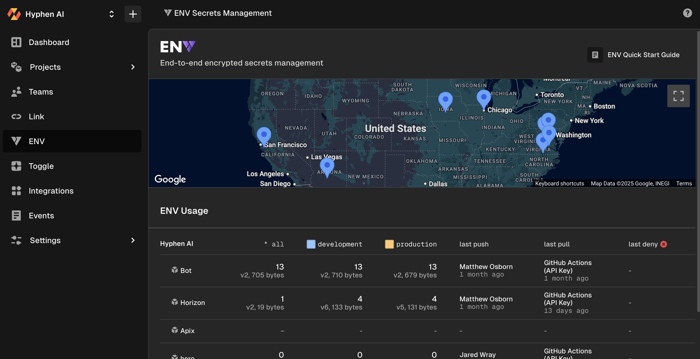Open Dashboard from the sidebar
This screenshot has height=359, width=700.
point(72,42)
